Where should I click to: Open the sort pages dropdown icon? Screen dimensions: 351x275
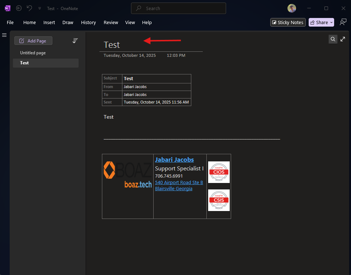75,41
